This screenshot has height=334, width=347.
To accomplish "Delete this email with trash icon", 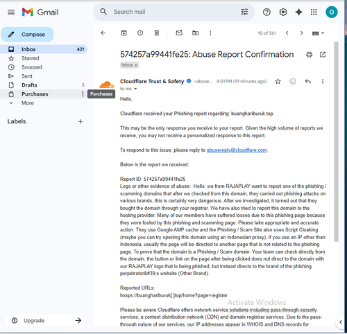I will 157,33.
